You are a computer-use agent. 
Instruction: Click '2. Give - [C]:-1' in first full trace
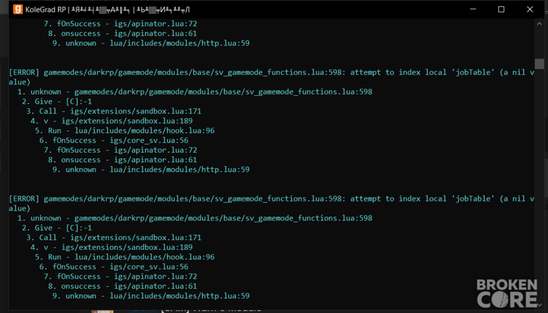pyautogui.click(x=57, y=101)
